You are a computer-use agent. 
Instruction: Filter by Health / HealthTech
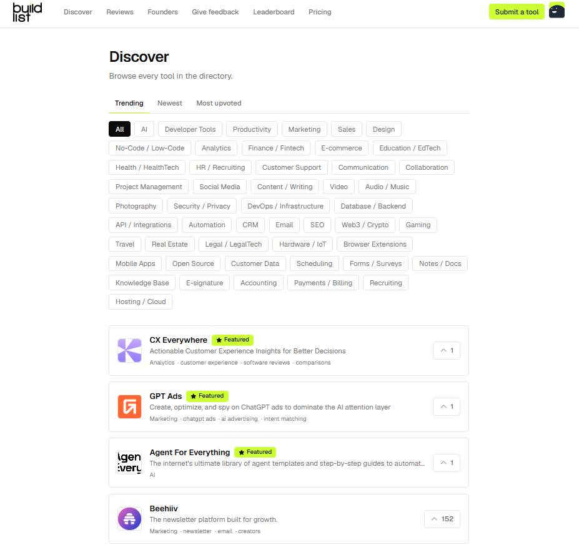pos(147,167)
